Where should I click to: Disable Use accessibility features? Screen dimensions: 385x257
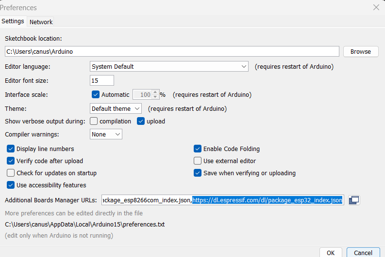11,185
